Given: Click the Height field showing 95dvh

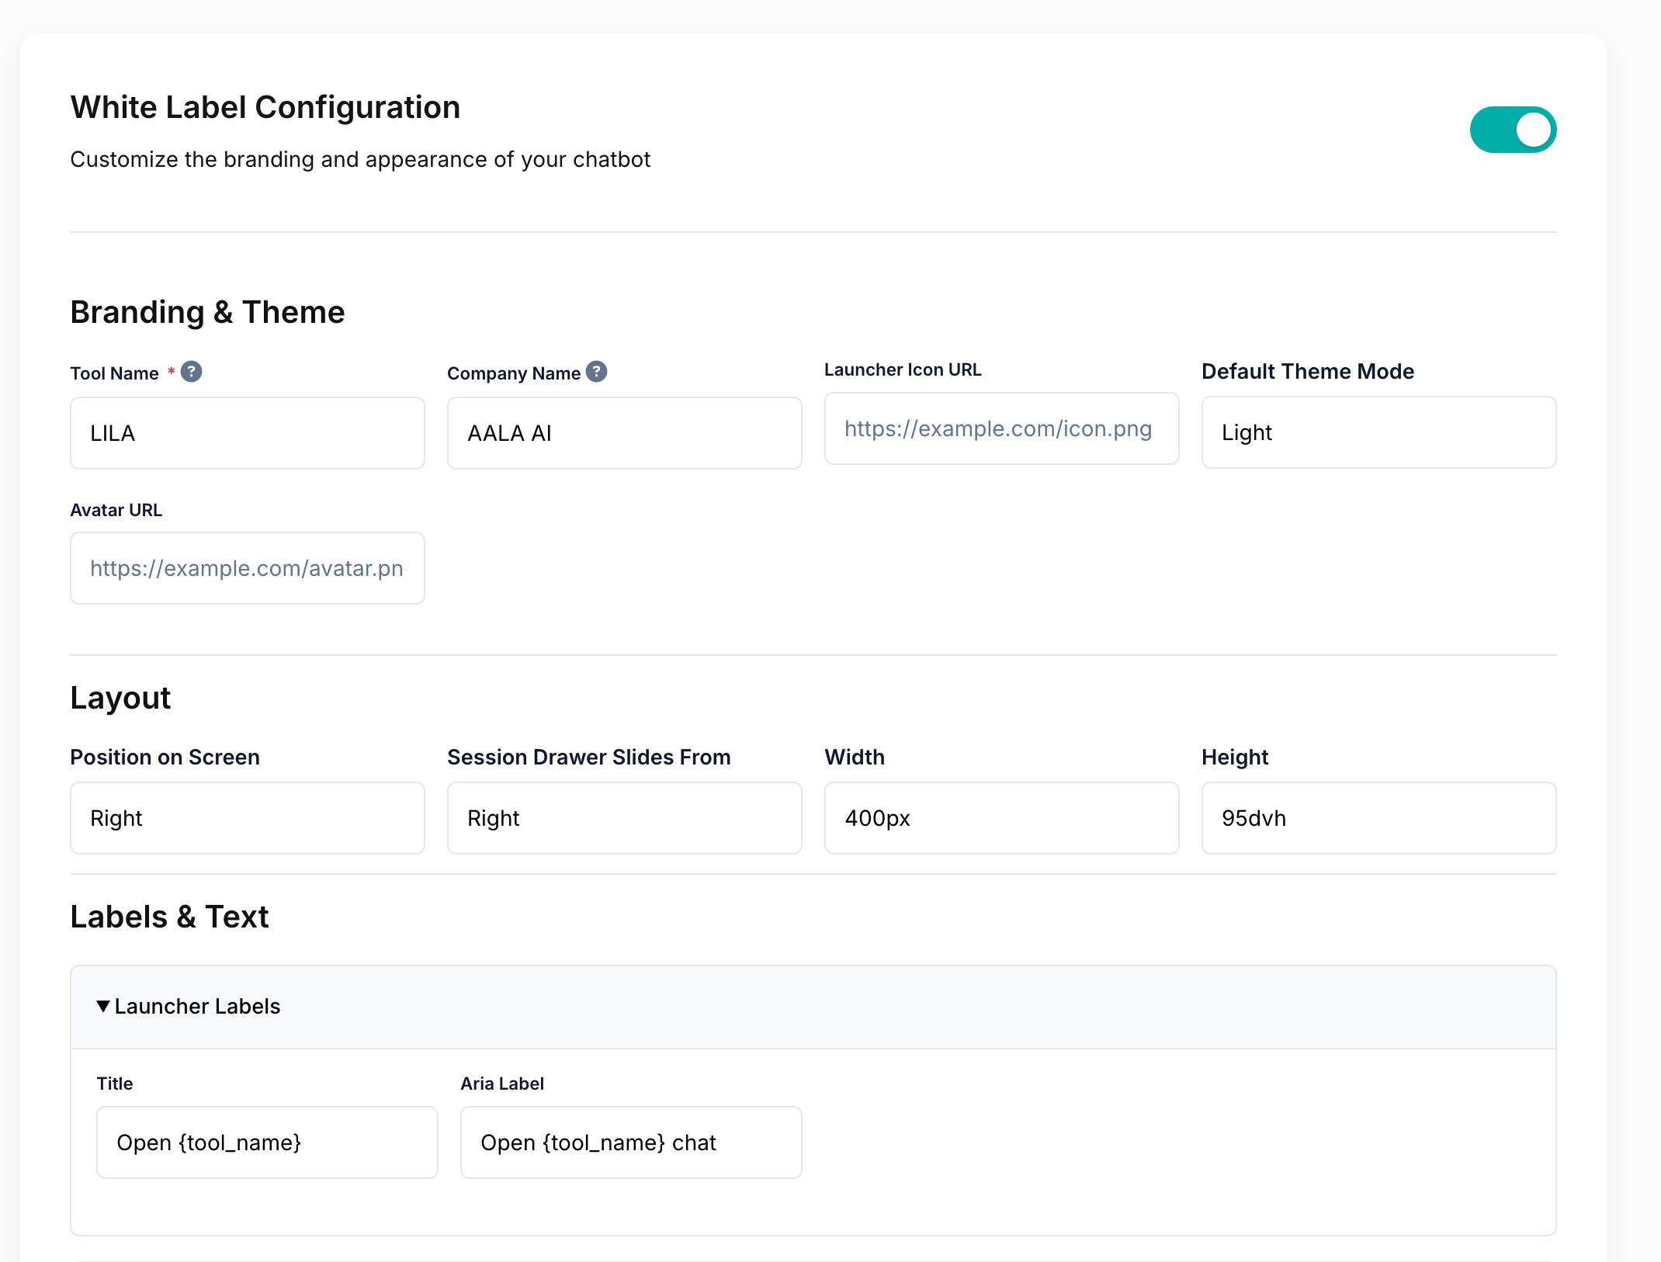Looking at the screenshot, I should click(x=1378, y=818).
